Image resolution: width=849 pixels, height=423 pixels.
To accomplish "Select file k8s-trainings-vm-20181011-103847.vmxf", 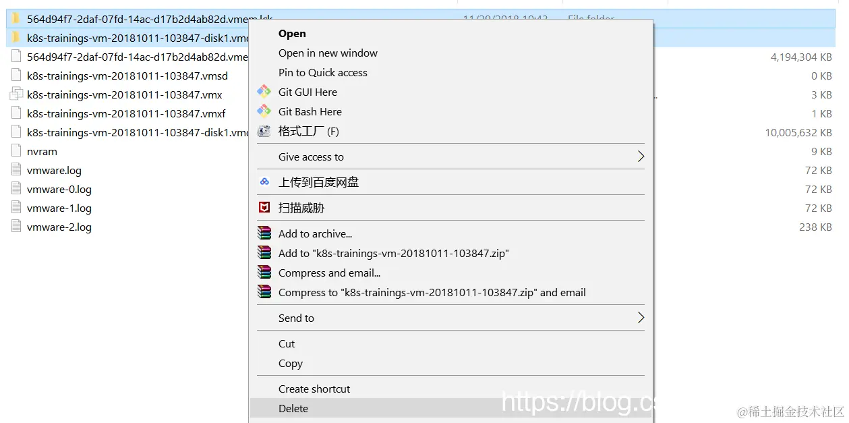I will click(x=126, y=113).
